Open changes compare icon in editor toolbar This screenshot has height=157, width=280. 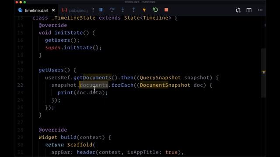[238, 10]
